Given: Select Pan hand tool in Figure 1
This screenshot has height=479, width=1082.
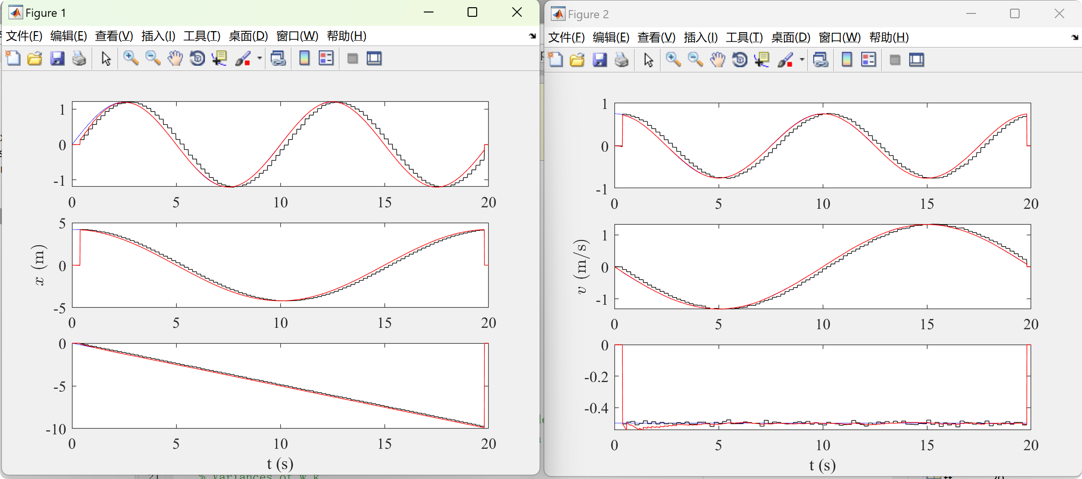Looking at the screenshot, I should tap(175, 59).
